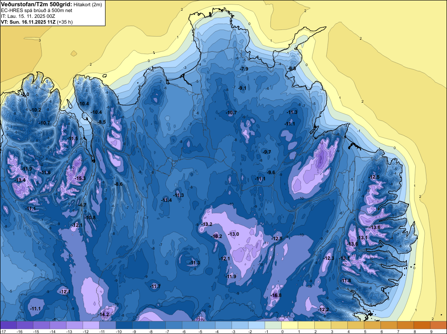Click the legend swatch between -10 and -9
Image resolution: width=447 pixels, height=334 pixels.
(x=124, y=325)
